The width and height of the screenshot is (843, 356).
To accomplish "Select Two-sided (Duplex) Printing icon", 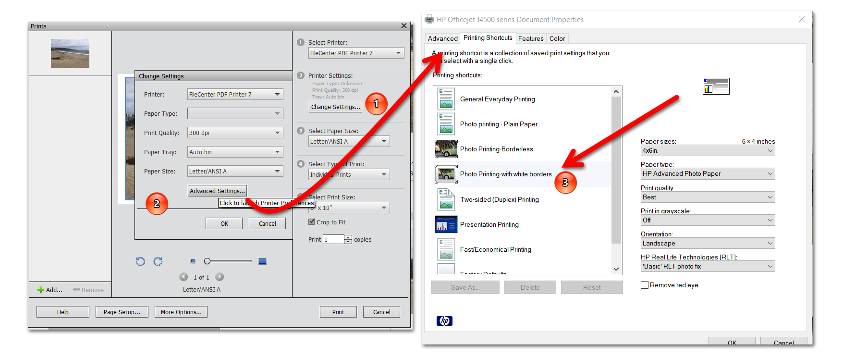I will coord(446,199).
